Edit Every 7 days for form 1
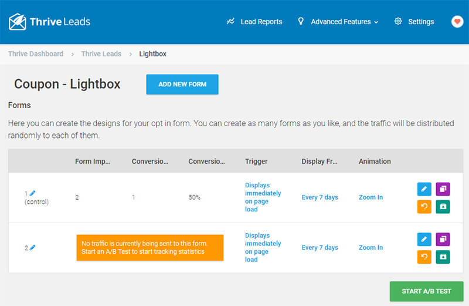The width and height of the screenshot is (469, 306). (x=320, y=197)
